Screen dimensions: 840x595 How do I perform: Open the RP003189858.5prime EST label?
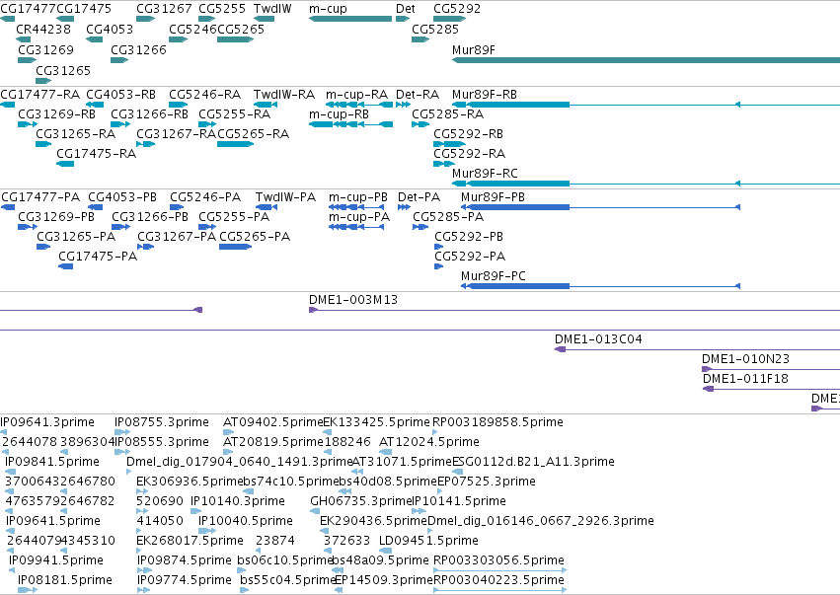(497, 422)
